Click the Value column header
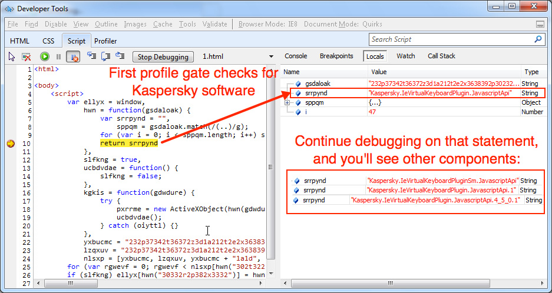The width and height of the screenshot is (552, 293). click(444, 72)
